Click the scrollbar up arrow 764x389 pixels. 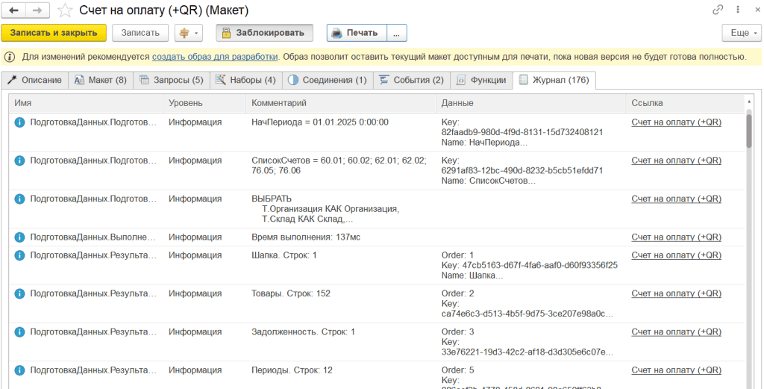749,102
